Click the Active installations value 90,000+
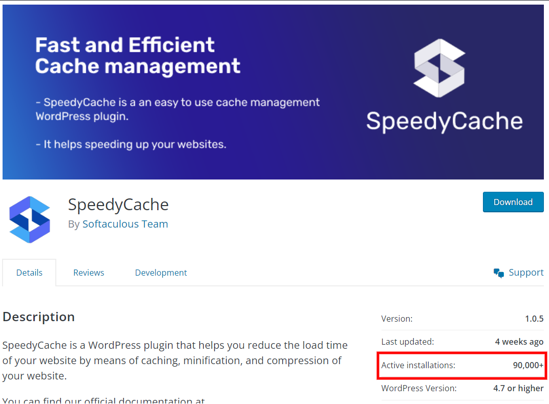 coord(528,365)
